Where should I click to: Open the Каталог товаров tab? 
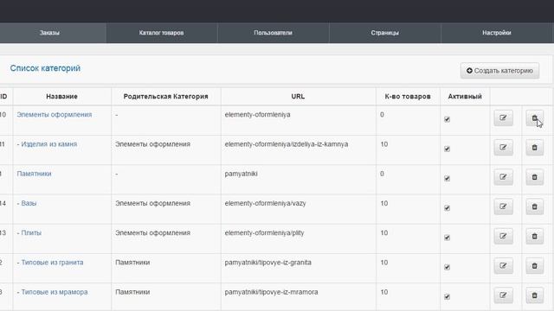pyautogui.click(x=162, y=33)
